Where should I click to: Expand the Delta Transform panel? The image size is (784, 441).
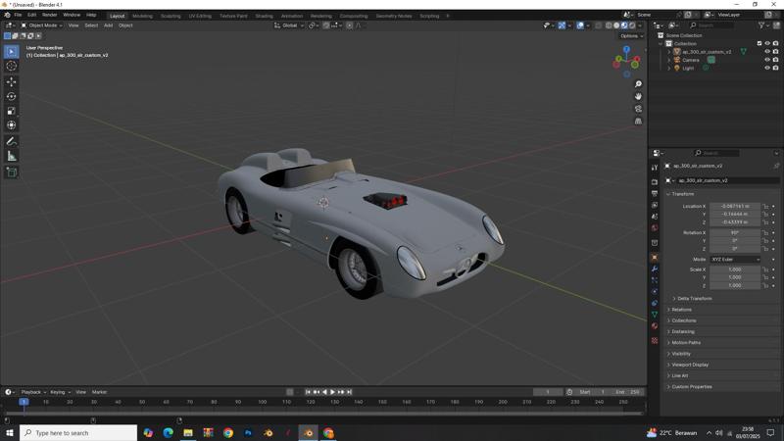(694, 299)
